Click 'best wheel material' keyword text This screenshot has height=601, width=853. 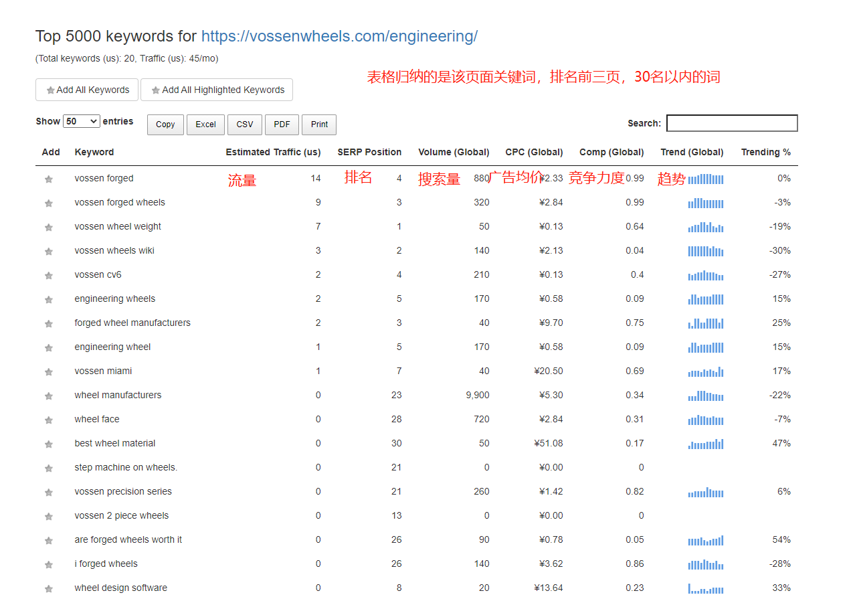(115, 443)
